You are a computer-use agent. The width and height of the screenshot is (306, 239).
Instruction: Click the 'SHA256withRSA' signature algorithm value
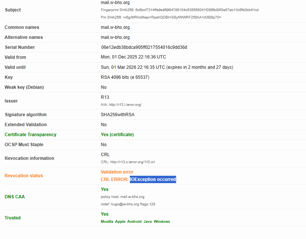[x=118, y=115]
